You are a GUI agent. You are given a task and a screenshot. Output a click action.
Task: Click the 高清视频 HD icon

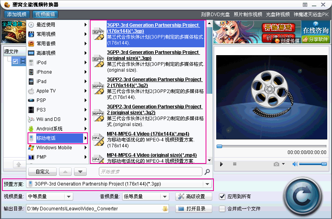[x=31, y=53]
